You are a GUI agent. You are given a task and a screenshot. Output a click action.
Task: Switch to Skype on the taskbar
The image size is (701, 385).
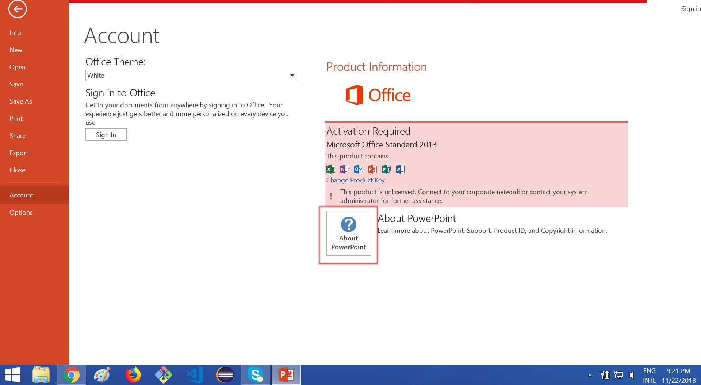click(x=256, y=375)
